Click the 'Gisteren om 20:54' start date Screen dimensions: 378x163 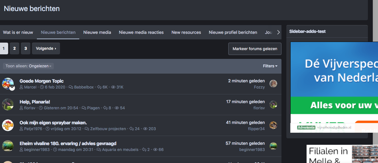coord(61,108)
